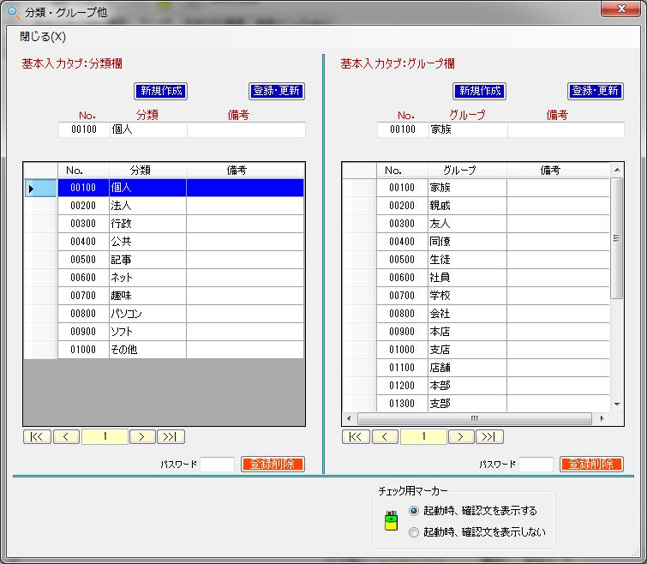Image resolution: width=647 pixels, height=564 pixels.
Task: Click the パスワード field under the グループ table
Action: [536, 464]
